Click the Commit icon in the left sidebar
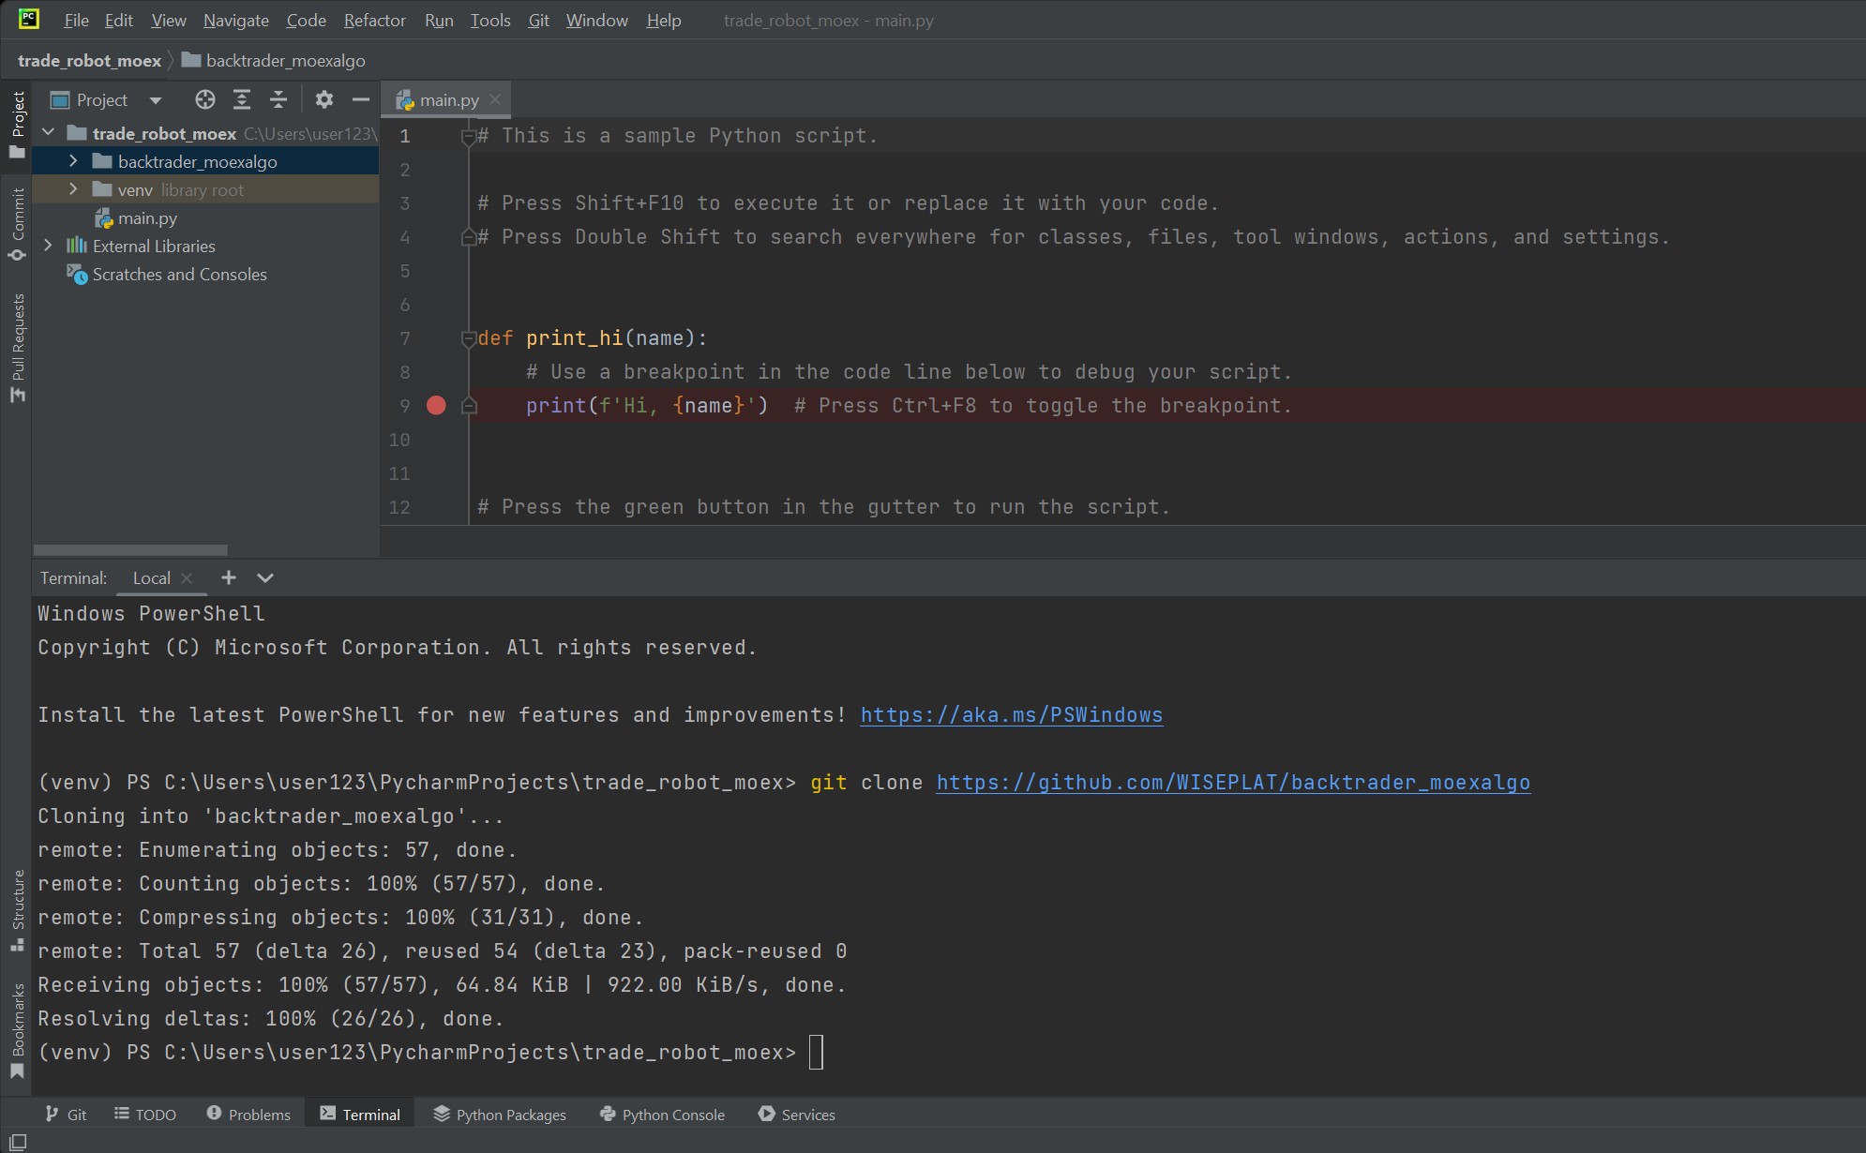The width and height of the screenshot is (1866, 1153). pos(17,214)
